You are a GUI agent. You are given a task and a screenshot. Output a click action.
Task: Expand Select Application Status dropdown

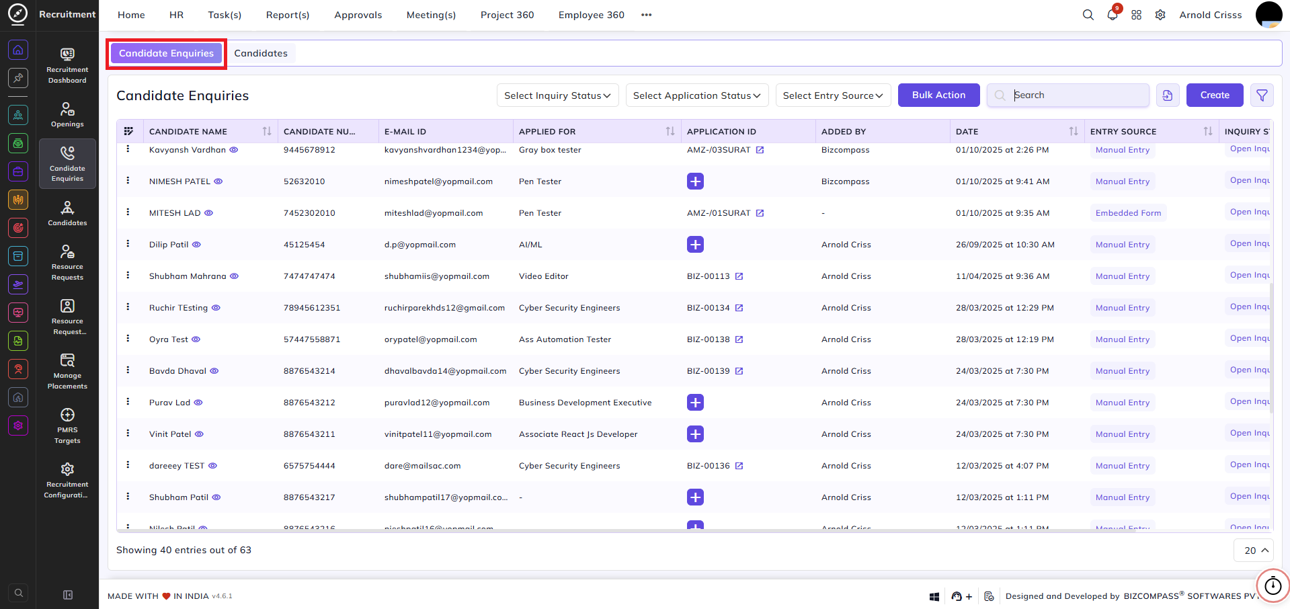tap(696, 95)
